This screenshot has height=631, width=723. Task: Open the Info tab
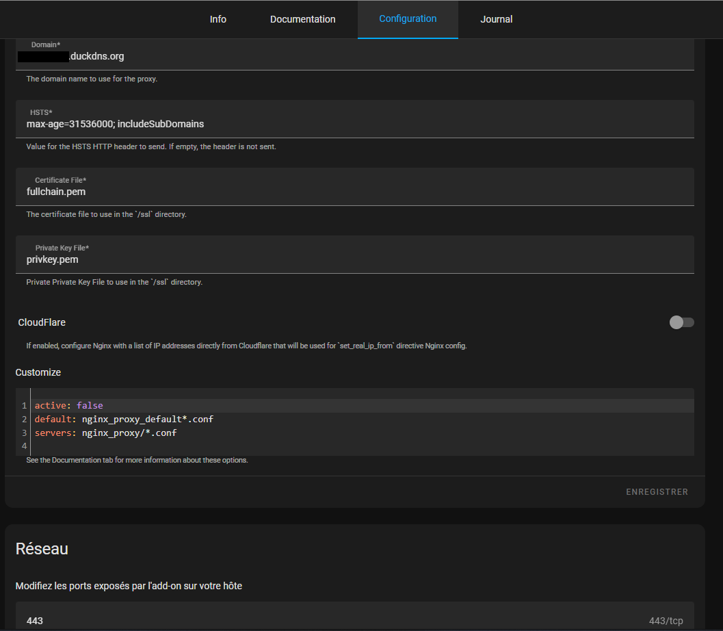(x=218, y=19)
